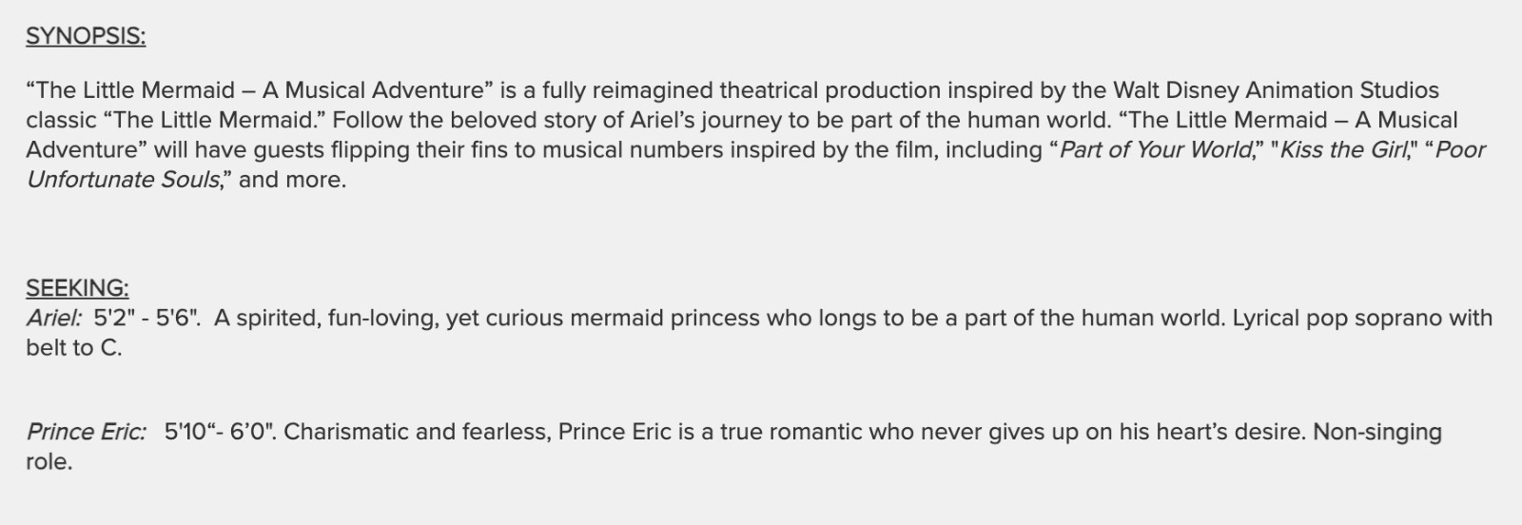Click the word role ending Eric's description
This screenshot has width=1522, height=525.
click(49, 462)
